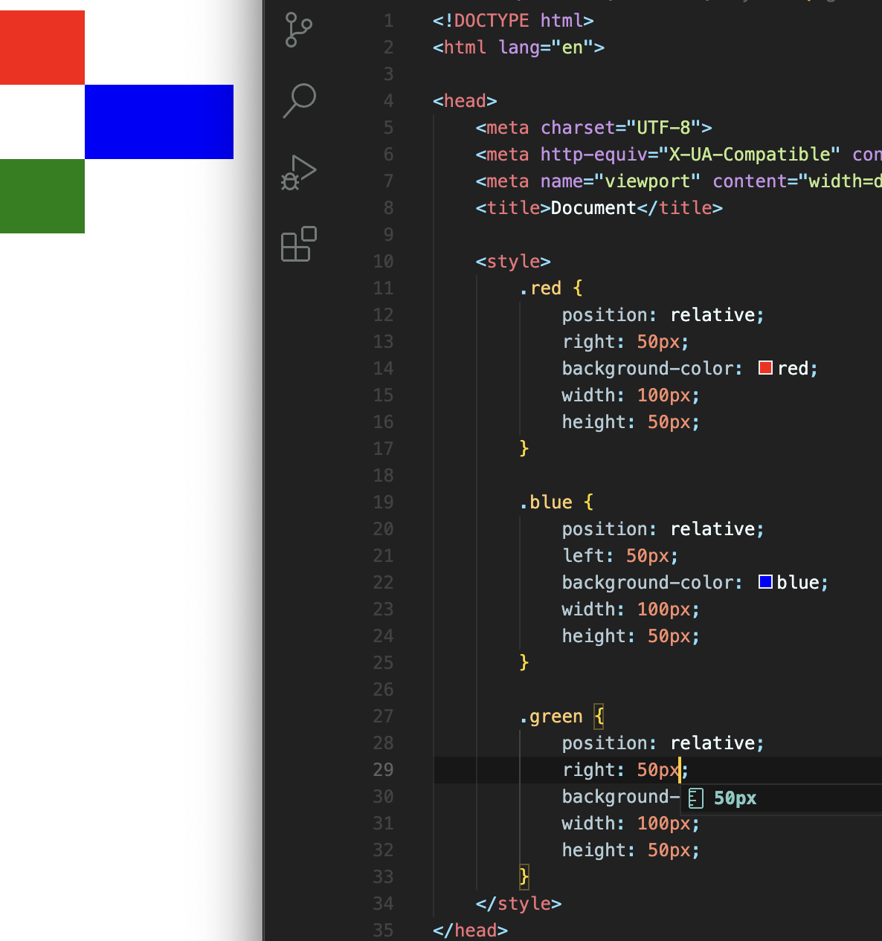The image size is (882, 941).
Task: Select line 19 via its line number
Action: coord(383,502)
